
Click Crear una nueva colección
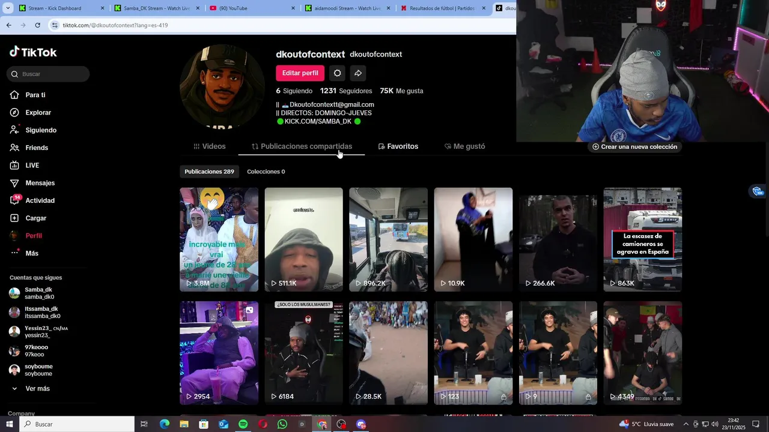click(634, 146)
